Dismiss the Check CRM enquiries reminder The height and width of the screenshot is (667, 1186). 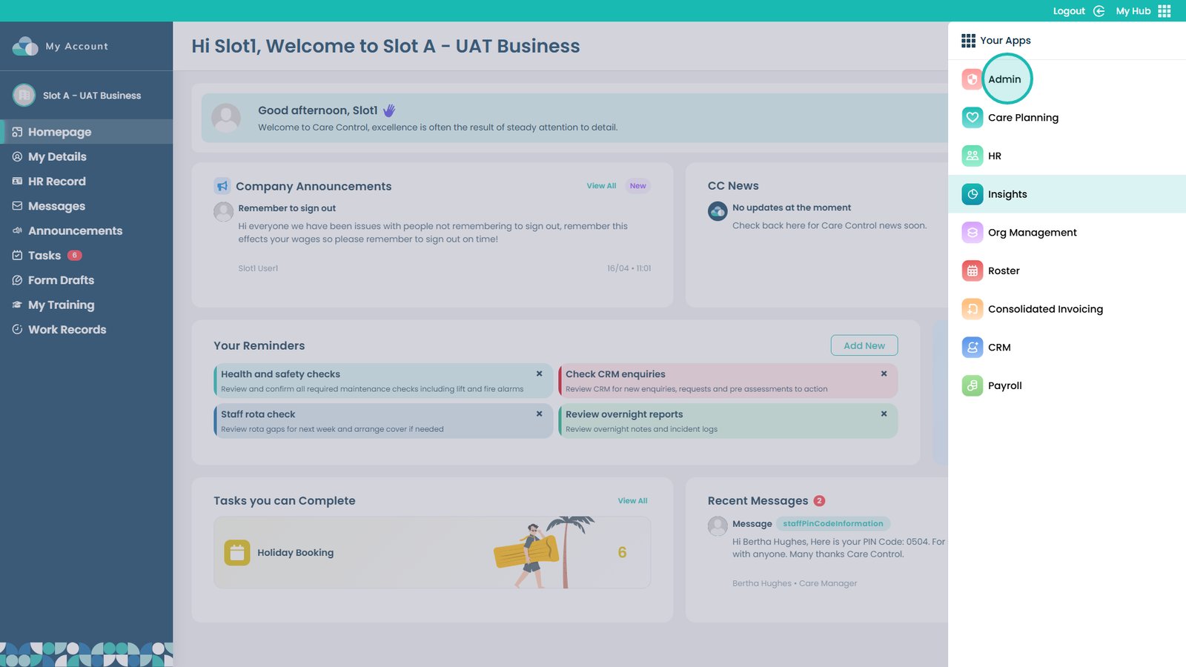pyautogui.click(x=884, y=374)
